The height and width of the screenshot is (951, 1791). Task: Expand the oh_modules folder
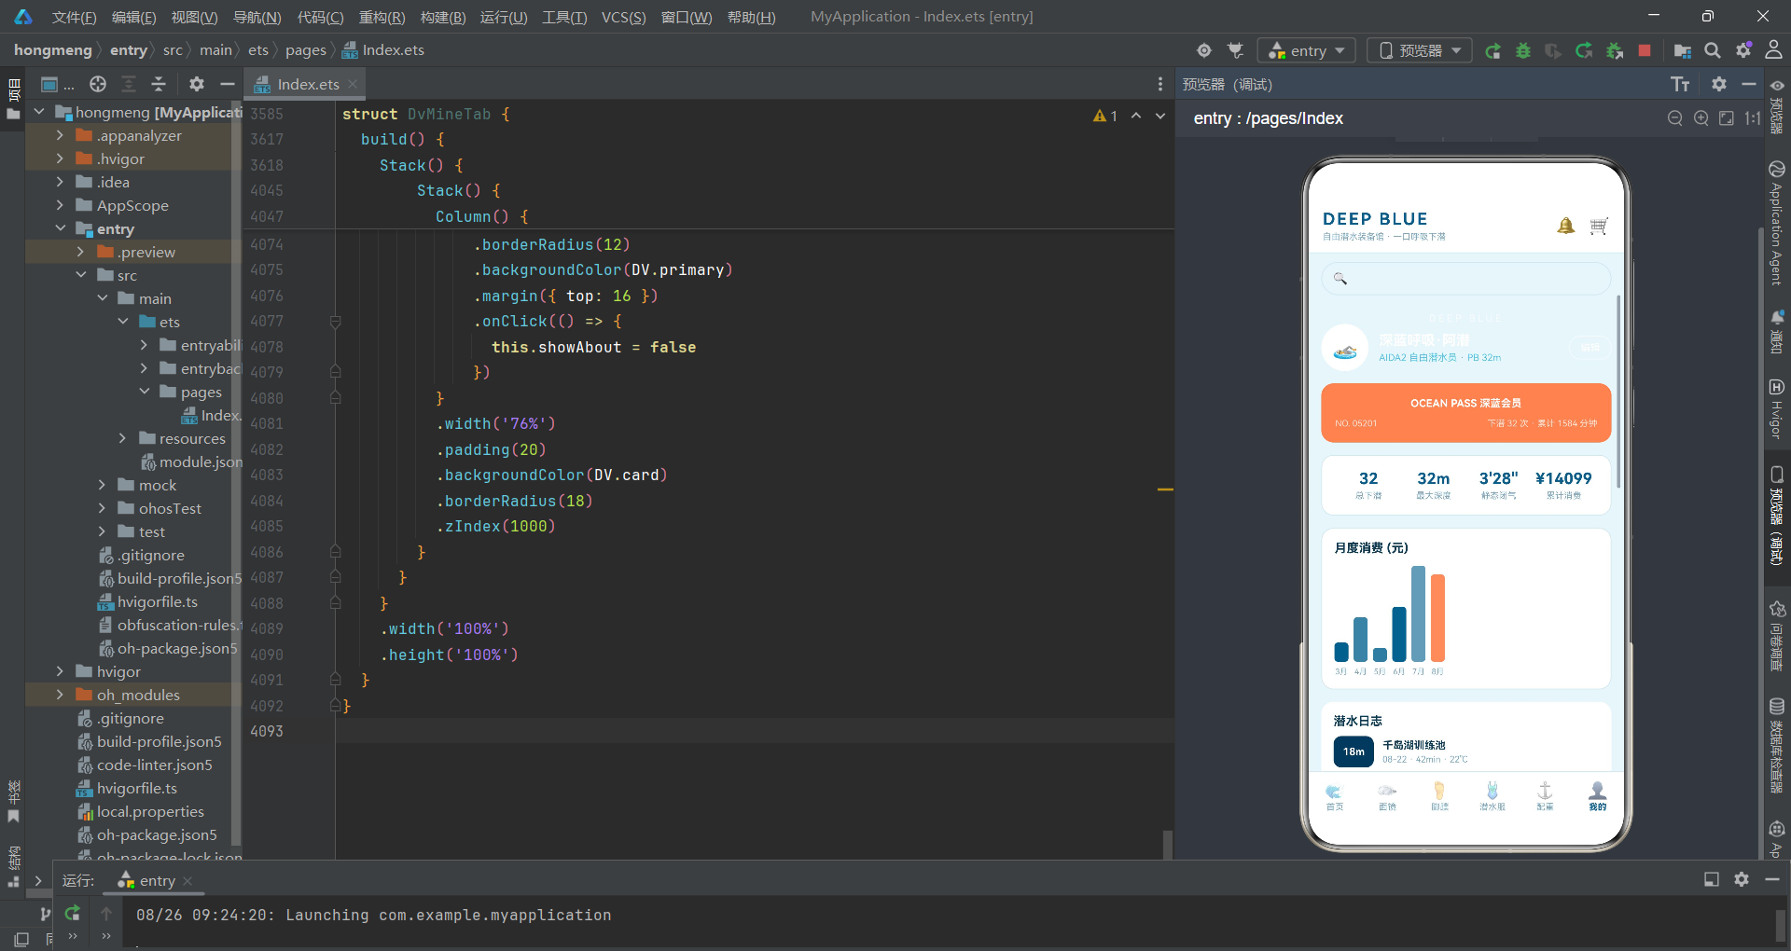point(60,695)
